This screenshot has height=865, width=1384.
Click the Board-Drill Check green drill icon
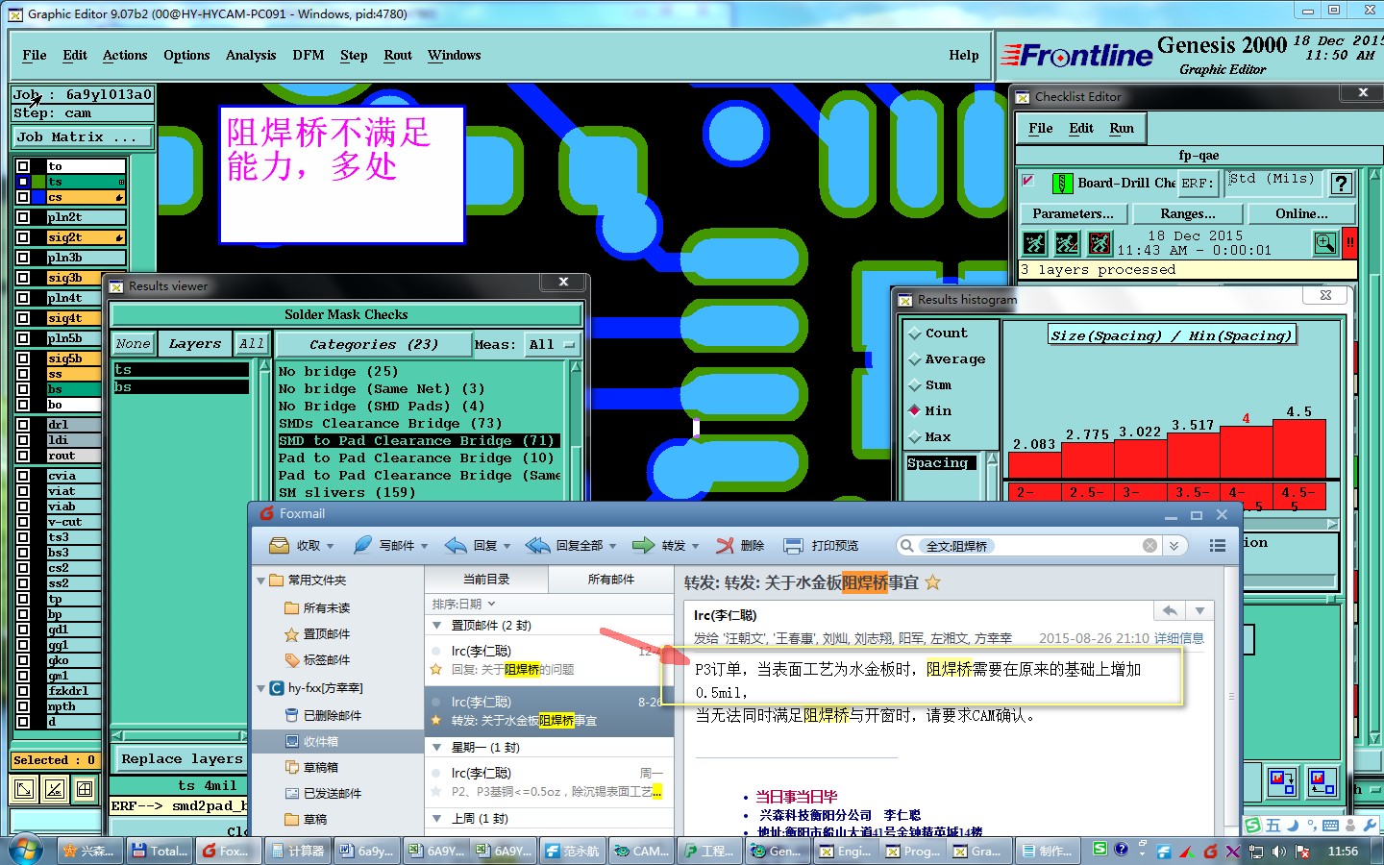1063,183
